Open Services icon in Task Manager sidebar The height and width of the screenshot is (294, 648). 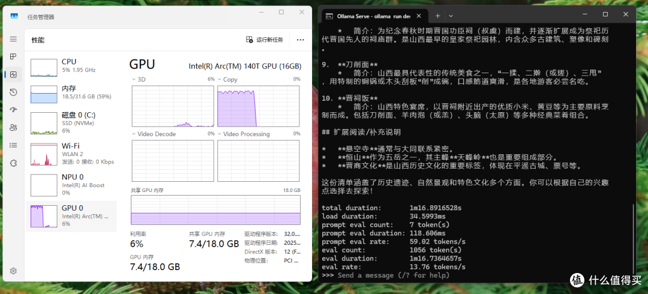[x=14, y=163]
